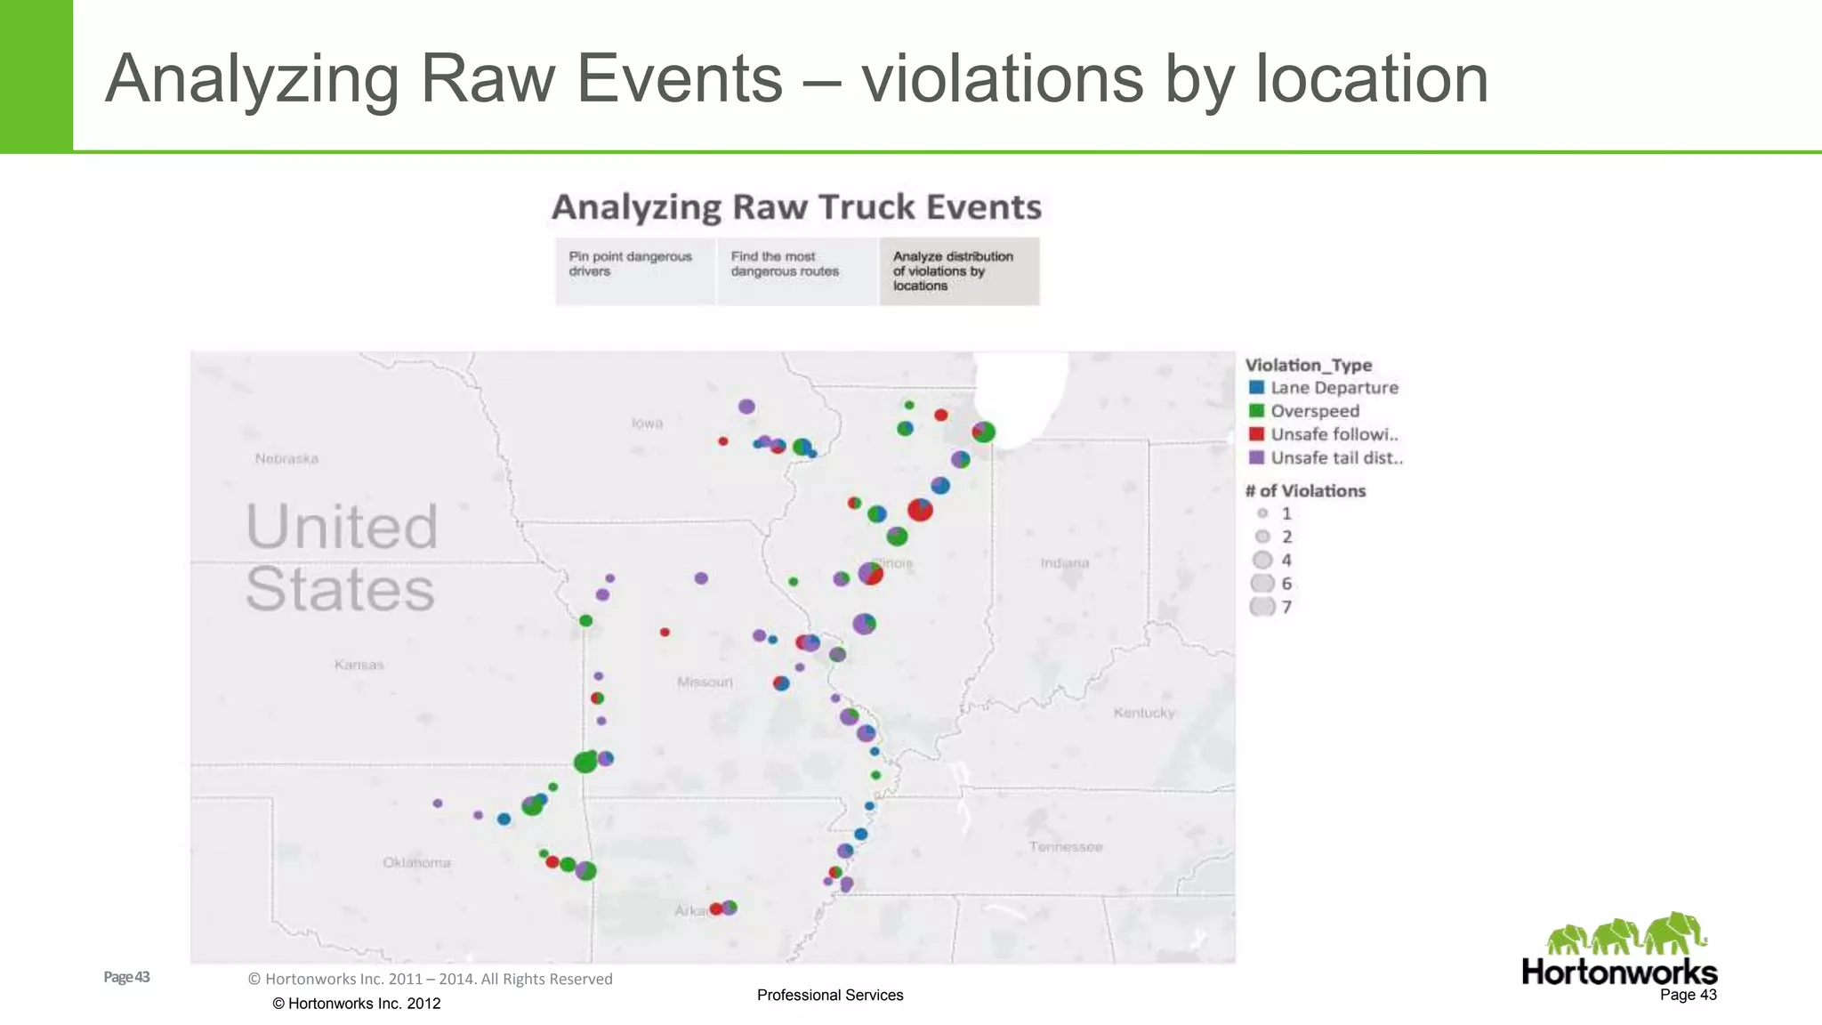Click the red Unsafe following legend swatch

click(1256, 433)
